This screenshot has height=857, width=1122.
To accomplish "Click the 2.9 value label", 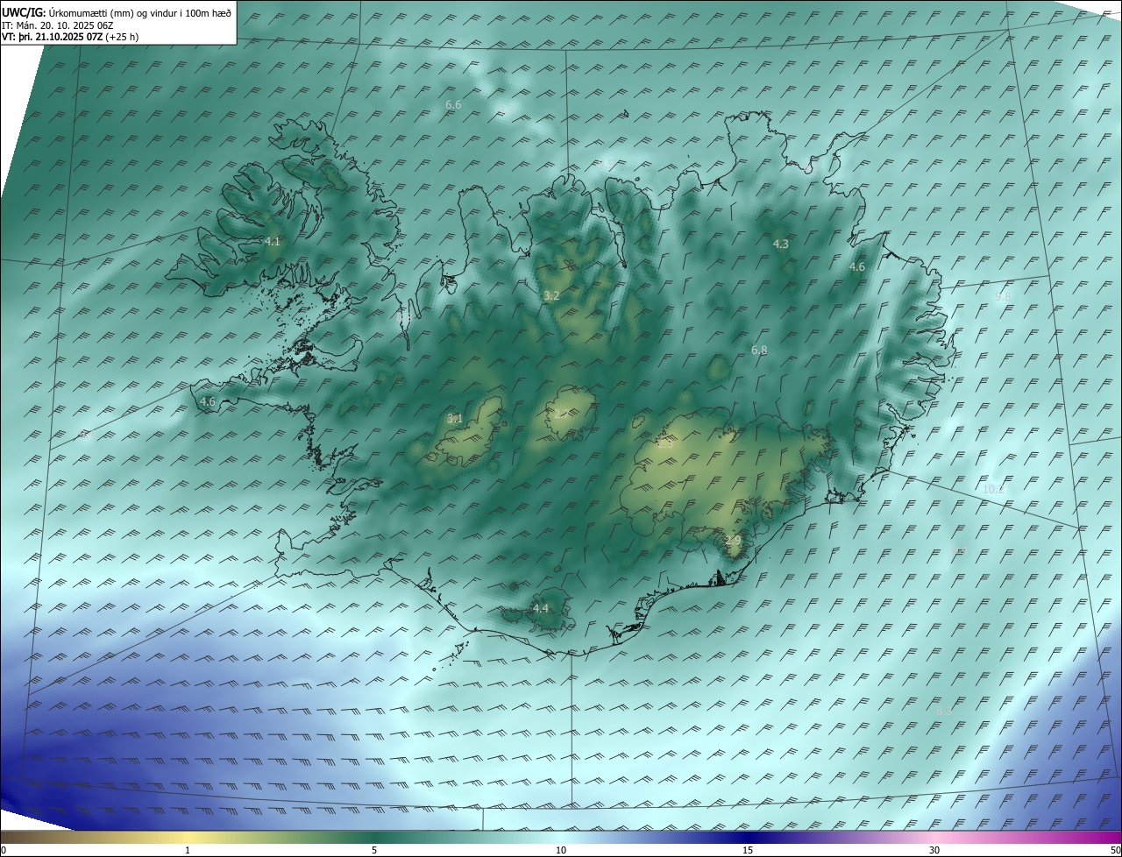I will coord(734,541).
